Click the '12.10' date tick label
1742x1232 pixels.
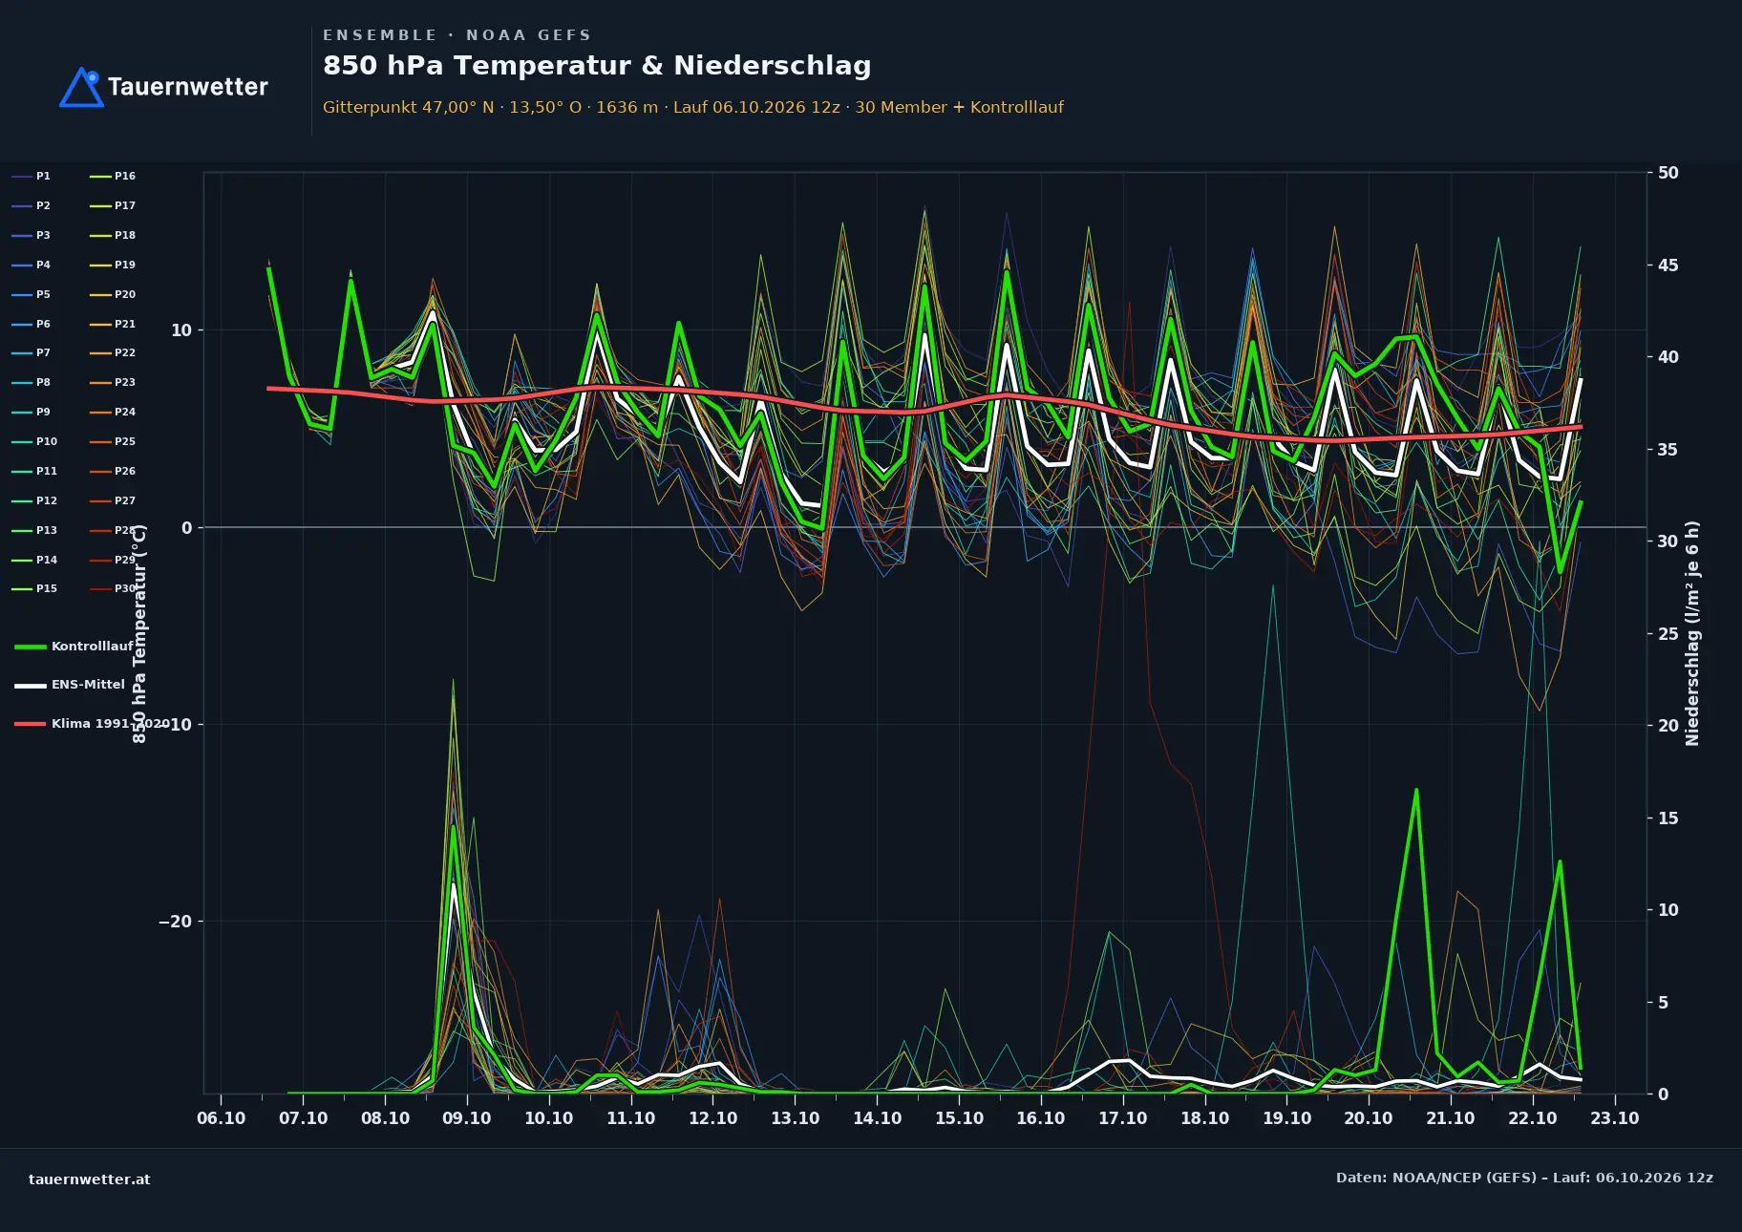click(713, 1118)
